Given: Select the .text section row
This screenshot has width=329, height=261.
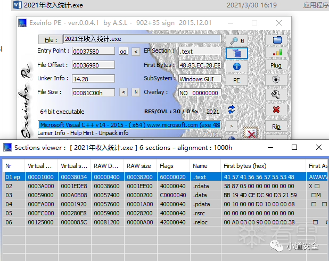Looking at the screenshot, I should coord(166,177).
